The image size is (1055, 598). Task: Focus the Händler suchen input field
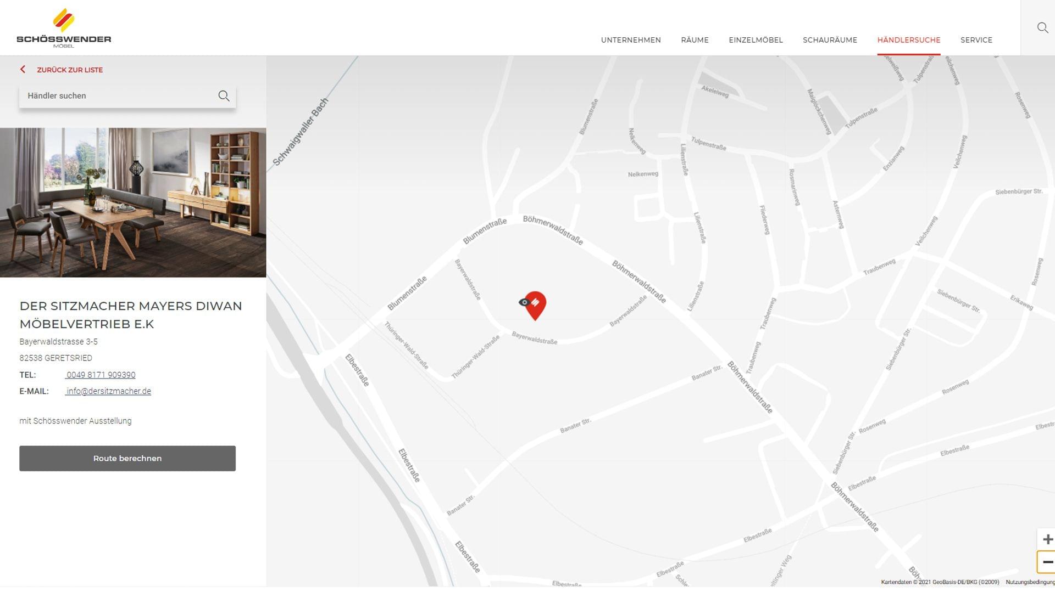tap(118, 96)
